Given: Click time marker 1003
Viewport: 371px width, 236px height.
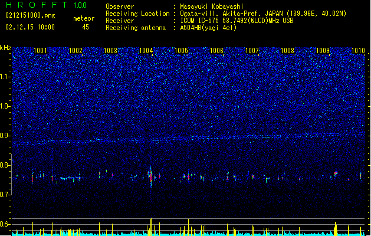Looking at the screenshot, I should click(x=111, y=51).
